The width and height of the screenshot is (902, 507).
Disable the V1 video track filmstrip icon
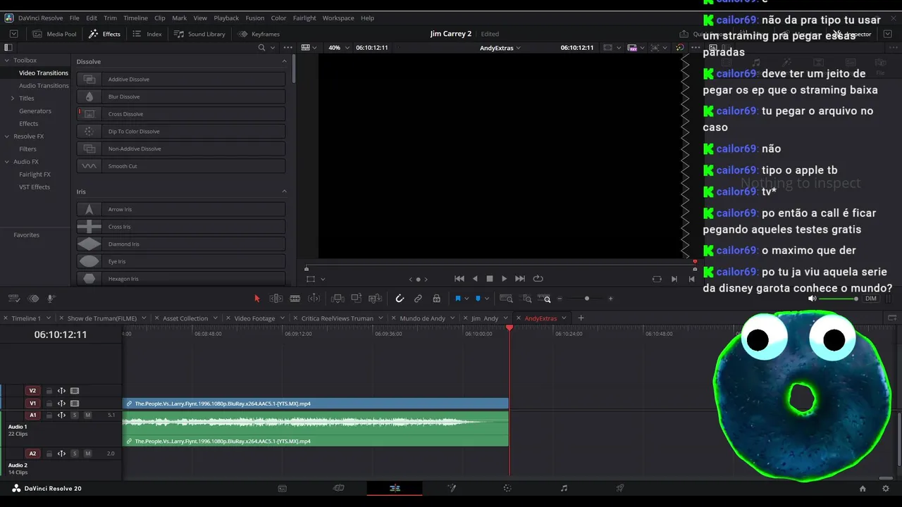(75, 403)
